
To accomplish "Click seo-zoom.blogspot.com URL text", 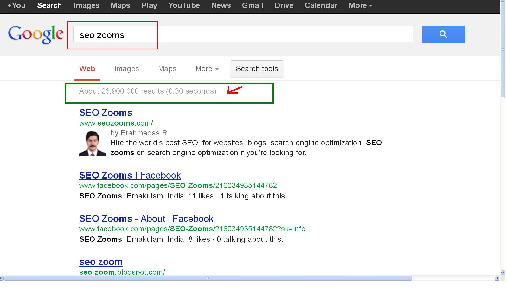I will pos(122,272).
